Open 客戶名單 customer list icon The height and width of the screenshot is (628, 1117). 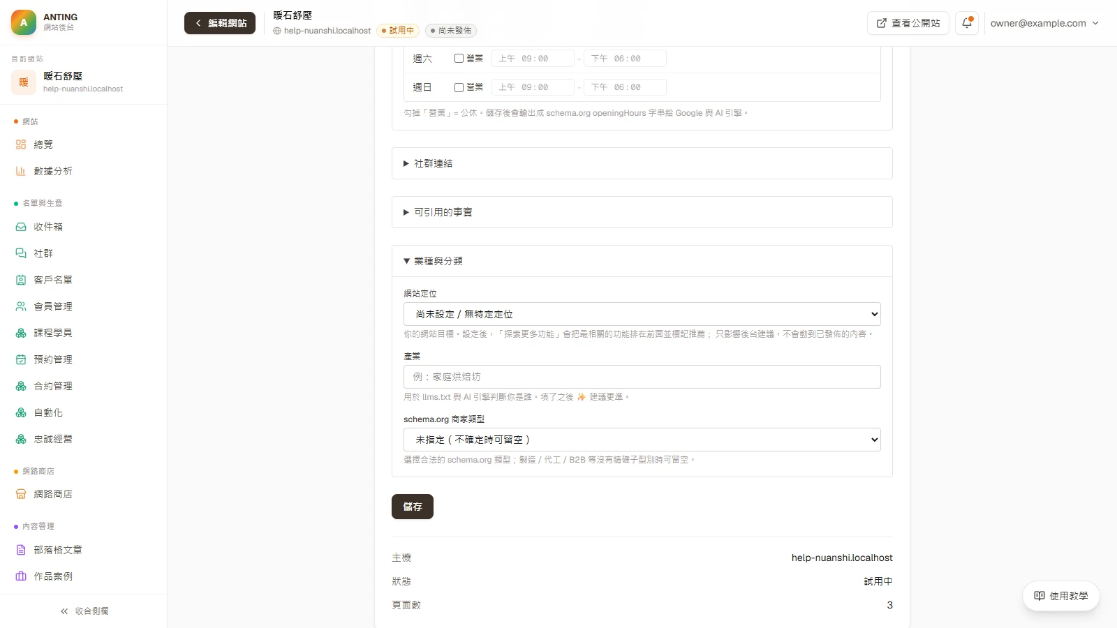tap(21, 280)
